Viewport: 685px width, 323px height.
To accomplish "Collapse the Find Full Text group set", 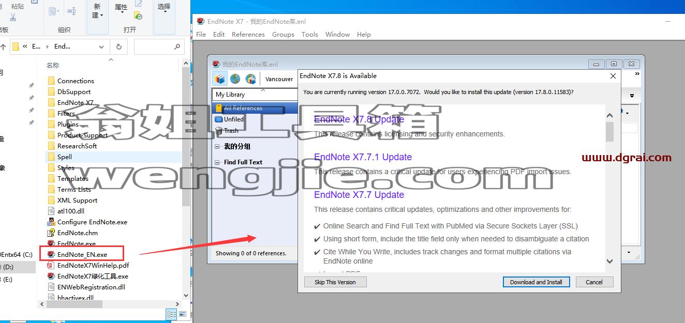I will 218,162.
